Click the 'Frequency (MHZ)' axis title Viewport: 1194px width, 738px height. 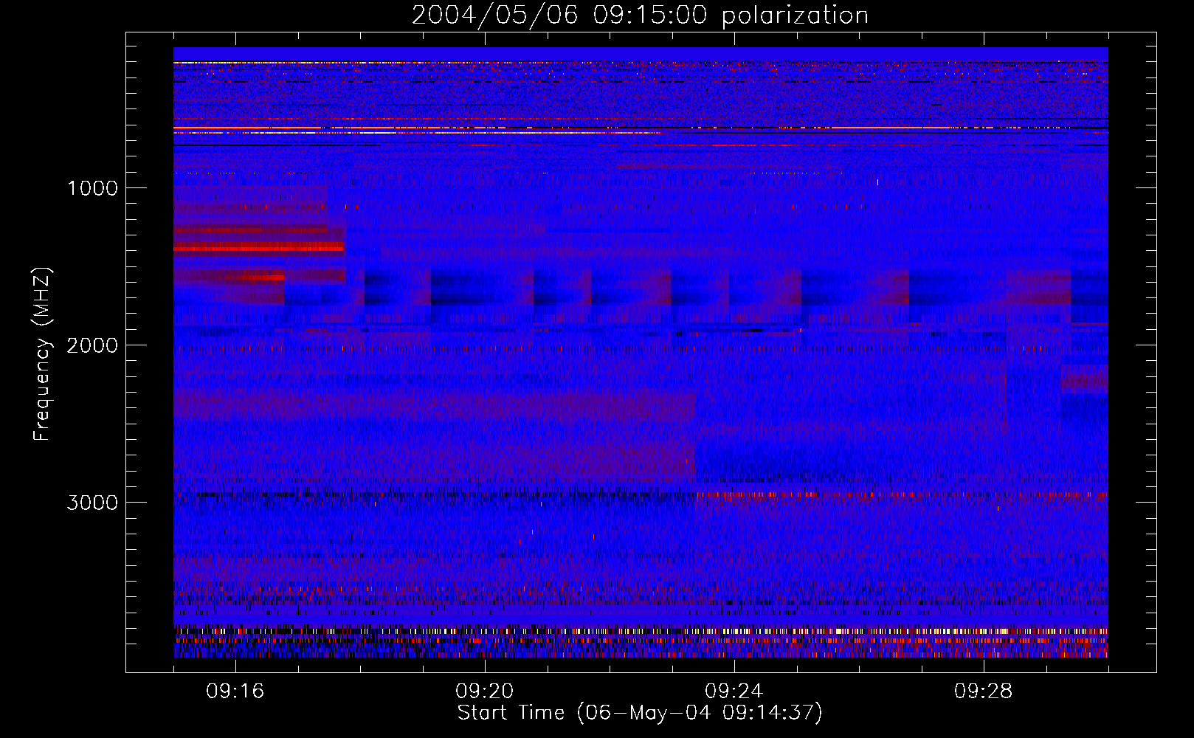coord(43,354)
